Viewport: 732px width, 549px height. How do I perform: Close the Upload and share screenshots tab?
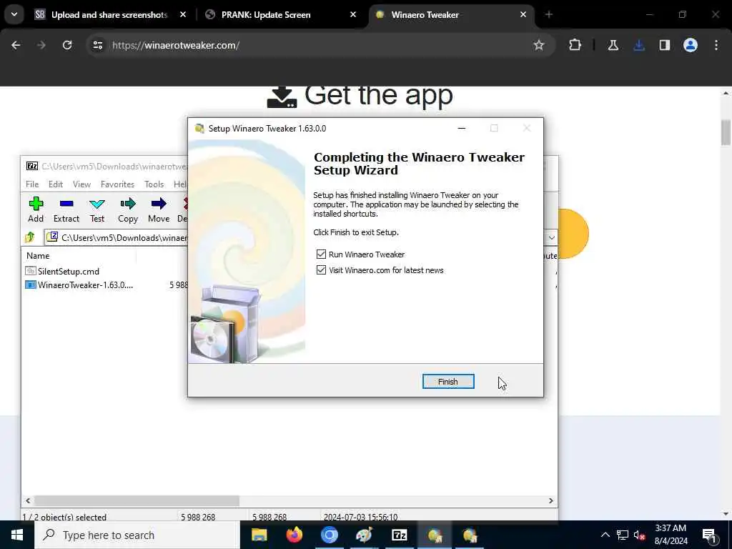pyautogui.click(x=183, y=15)
